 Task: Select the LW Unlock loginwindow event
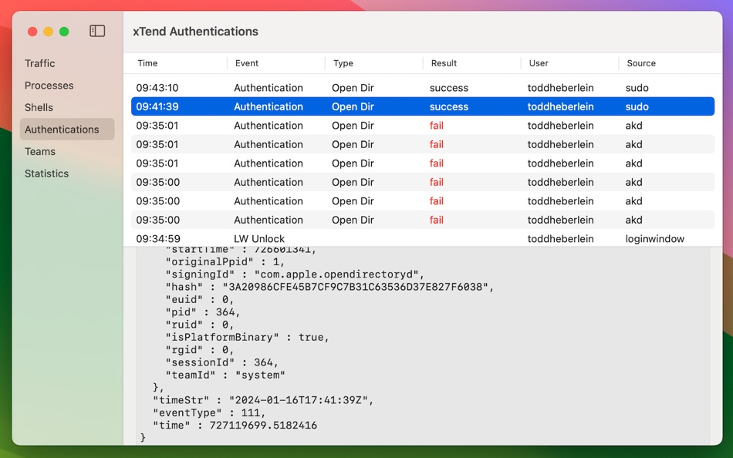tap(347, 238)
